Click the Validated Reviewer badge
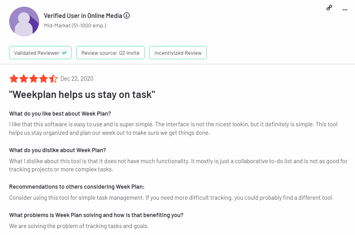 coord(40,53)
